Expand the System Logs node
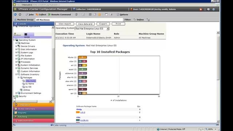 click(x=16, y=52)
